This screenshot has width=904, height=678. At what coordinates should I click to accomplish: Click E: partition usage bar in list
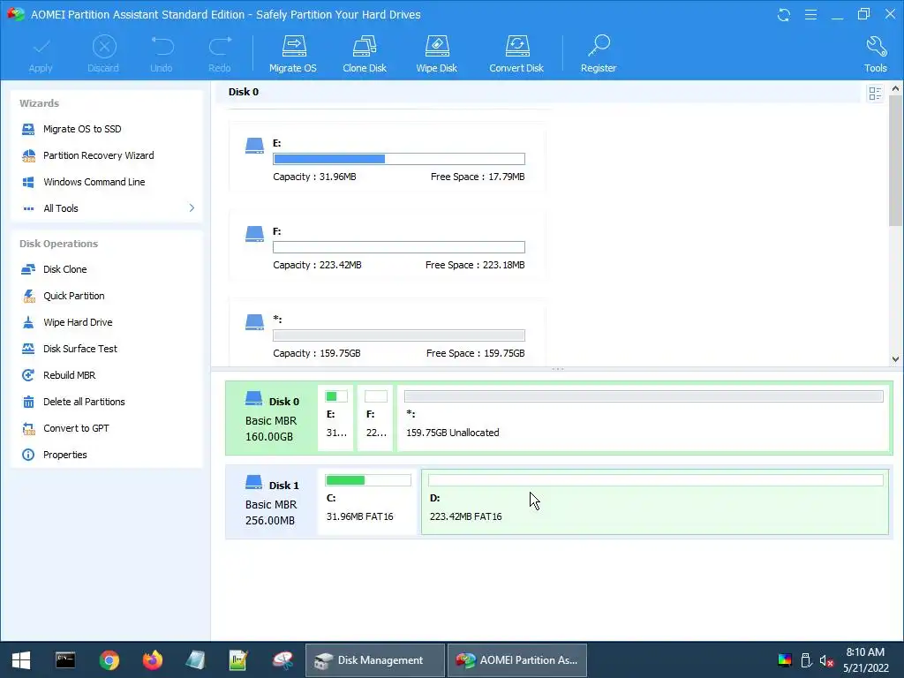399,159
